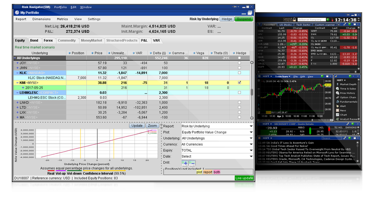The width and height of the screenshot is (374, 197).
Task: Click the Drill plus (drill down) icon
Action: pyautogui.click(x=185, y=163)
